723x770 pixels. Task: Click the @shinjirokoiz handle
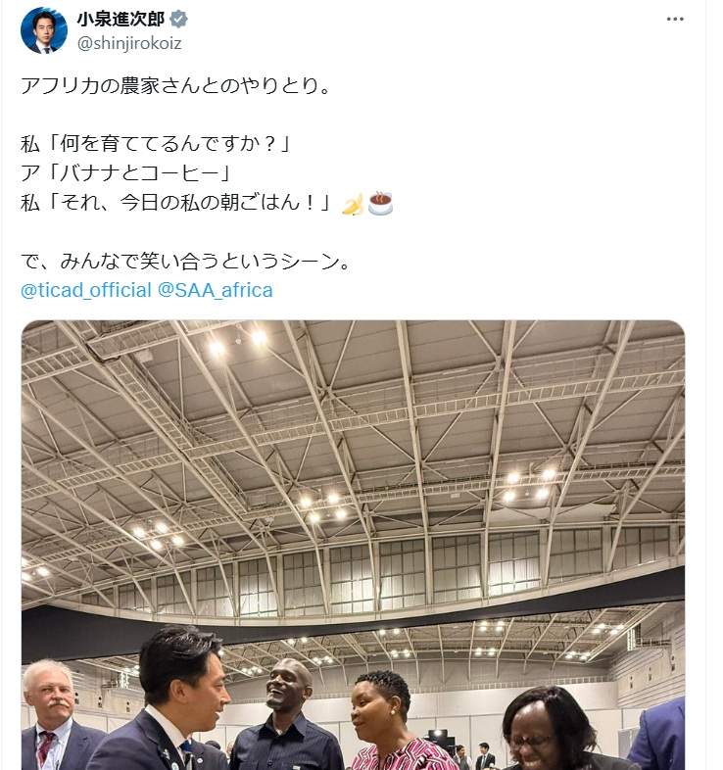pos(129,43)
